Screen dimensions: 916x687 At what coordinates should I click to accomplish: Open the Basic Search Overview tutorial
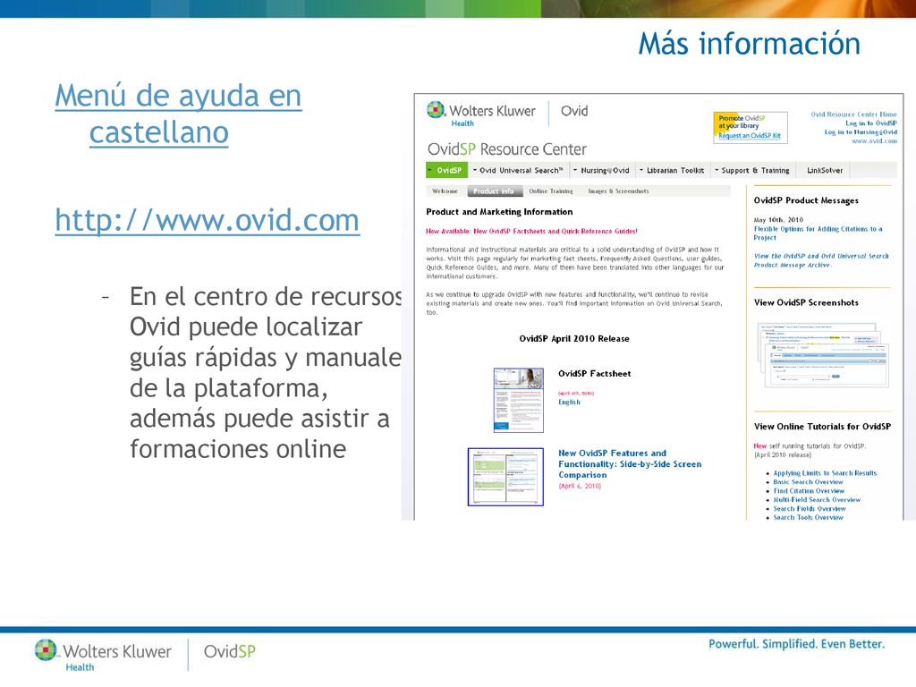point(808,482)
